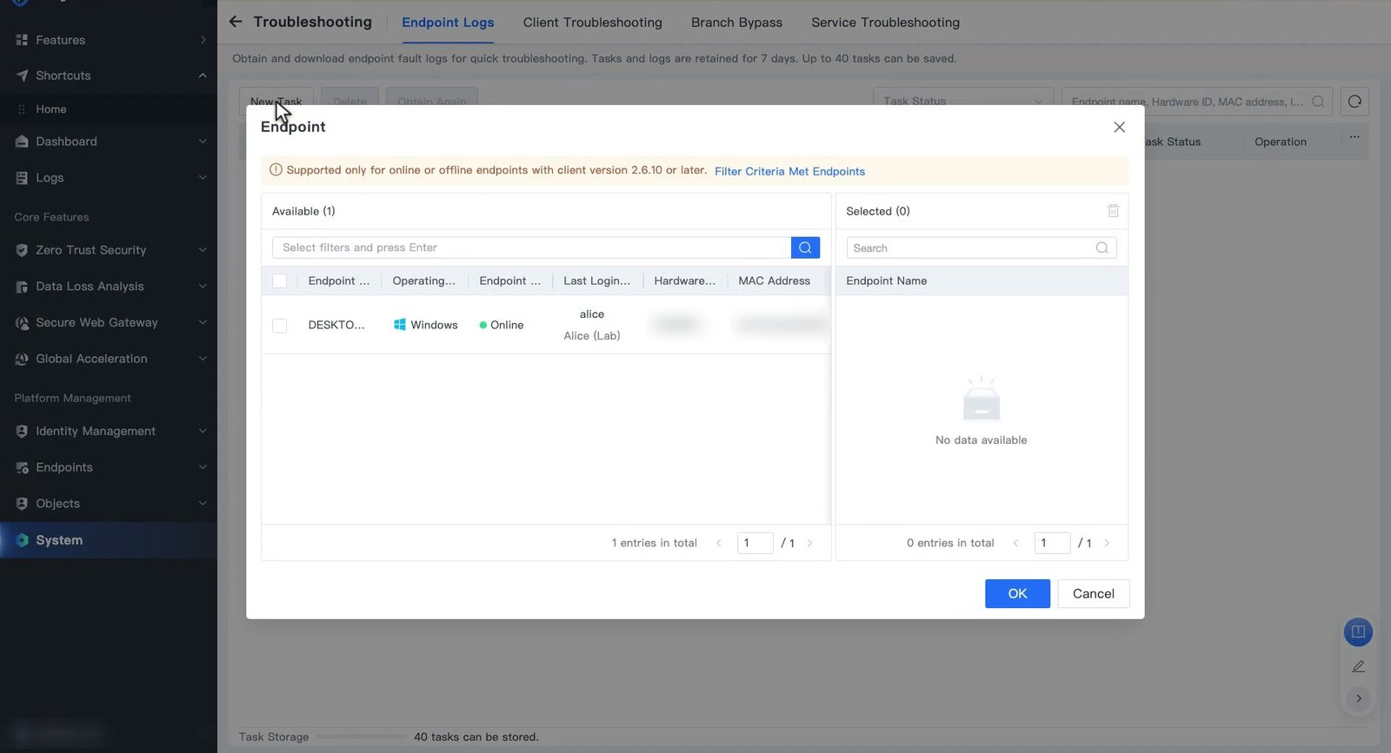Go back using the arrow beside Troubleshooting
The width and height of the screenshot is (1391, 753).
click(x=236, y=22)
